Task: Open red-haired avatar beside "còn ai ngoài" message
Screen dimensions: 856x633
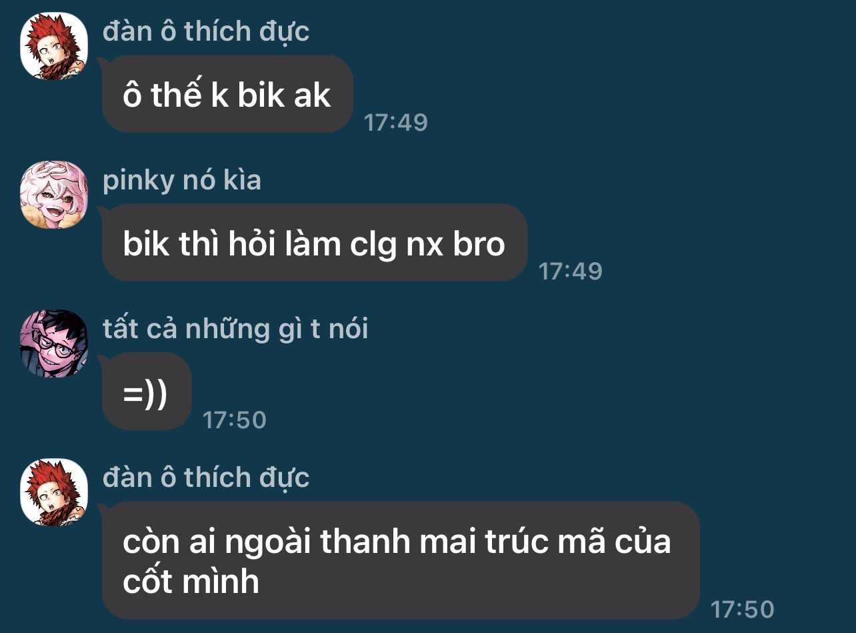Action: pyautogui.click(x=54, y=492)
